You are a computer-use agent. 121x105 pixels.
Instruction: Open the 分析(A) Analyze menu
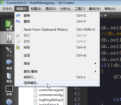coord(65,9)
